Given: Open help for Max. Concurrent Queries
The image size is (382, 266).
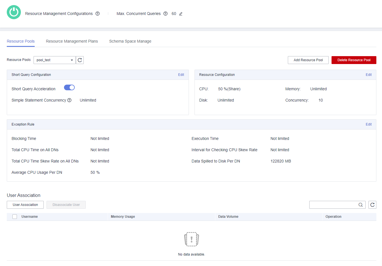Looking at the screenshot, I should point(165,14).
